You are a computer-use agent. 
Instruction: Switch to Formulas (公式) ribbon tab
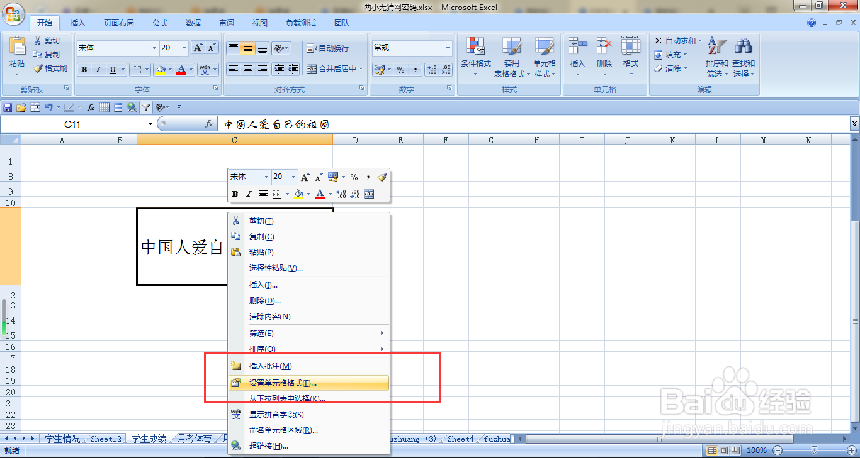coord(160,23)
